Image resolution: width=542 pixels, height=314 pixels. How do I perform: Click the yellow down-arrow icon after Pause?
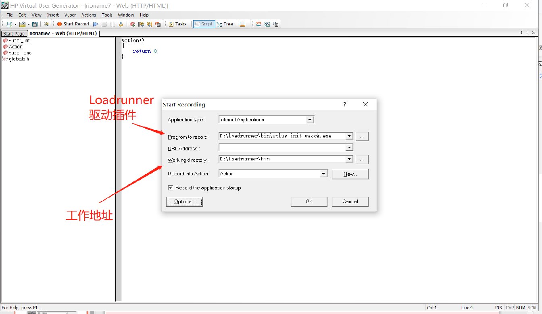pos(121,24)
